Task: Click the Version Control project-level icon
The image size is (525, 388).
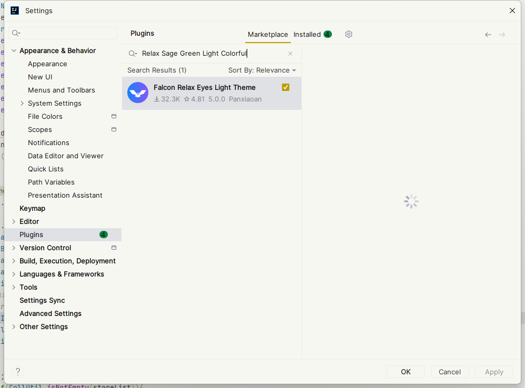Action: click(x=114, y=248)
